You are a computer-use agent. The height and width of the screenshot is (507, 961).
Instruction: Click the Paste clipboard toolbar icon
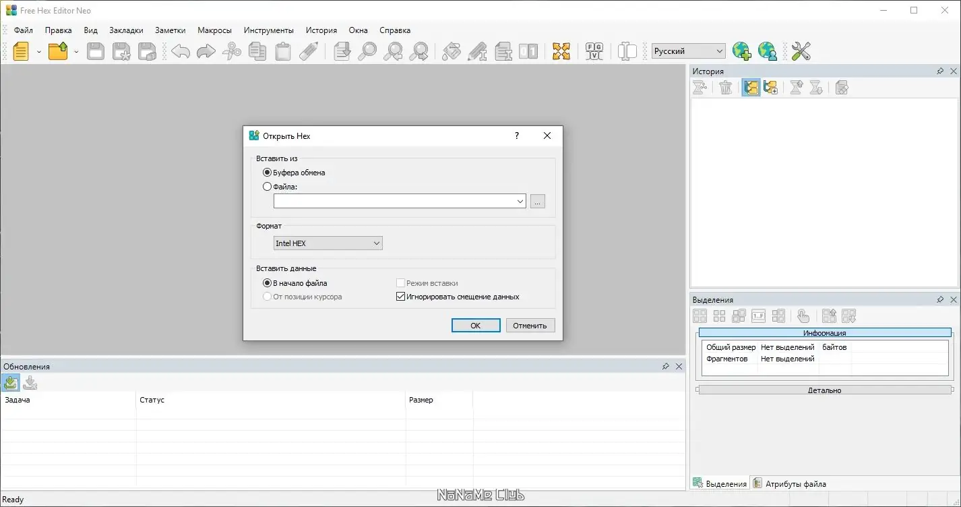283,51
